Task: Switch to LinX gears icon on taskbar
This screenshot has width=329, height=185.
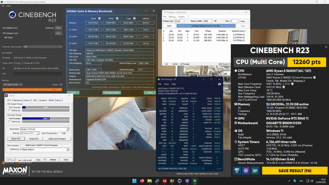Action: (157, 181)
